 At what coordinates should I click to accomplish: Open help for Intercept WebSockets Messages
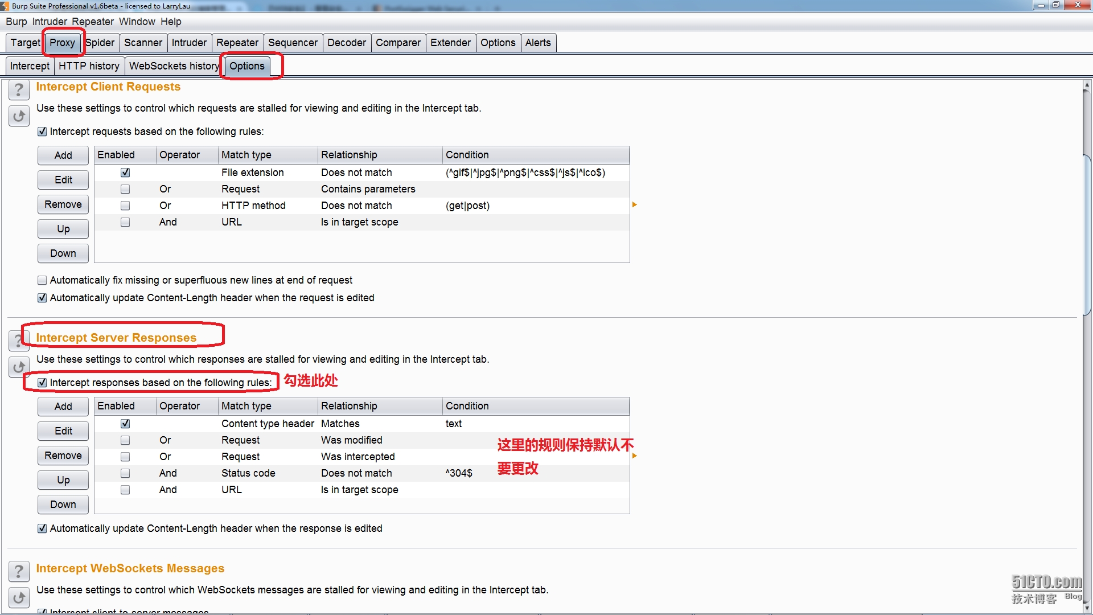click(x=19, y=571)
